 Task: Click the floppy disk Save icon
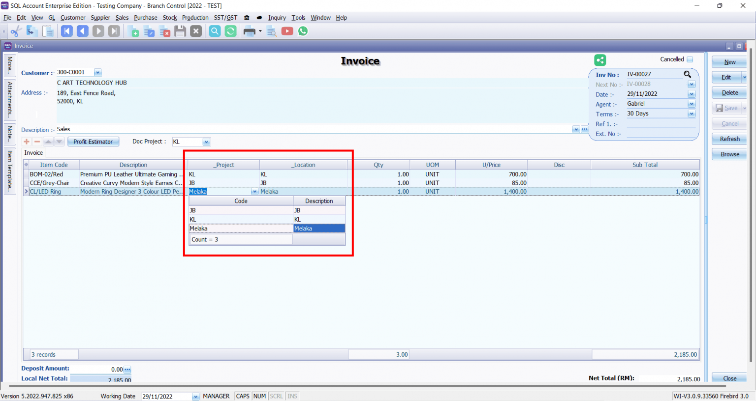point(180,31)
